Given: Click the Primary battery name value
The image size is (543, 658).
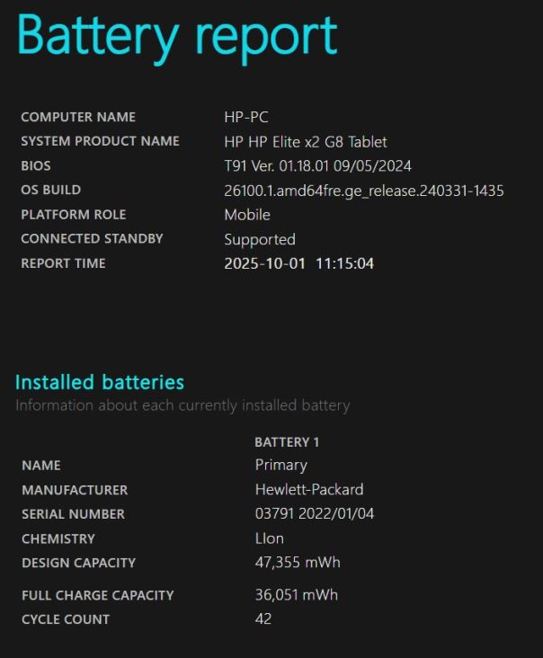Looking at the screenshot, I should [281, 465].
